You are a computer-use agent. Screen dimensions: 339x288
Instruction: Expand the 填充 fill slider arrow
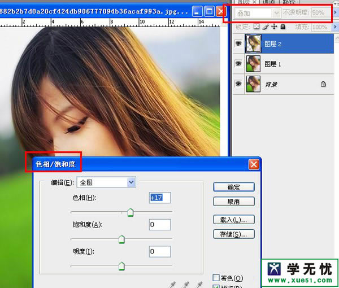click(335, 27)
